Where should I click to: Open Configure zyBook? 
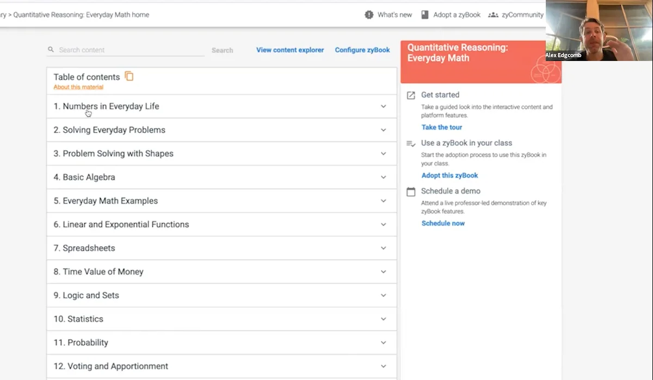tap(362, 50)
